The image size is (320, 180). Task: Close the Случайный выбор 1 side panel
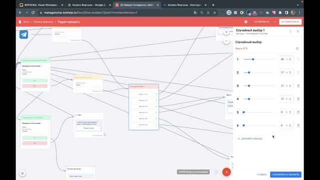(298, 31)
